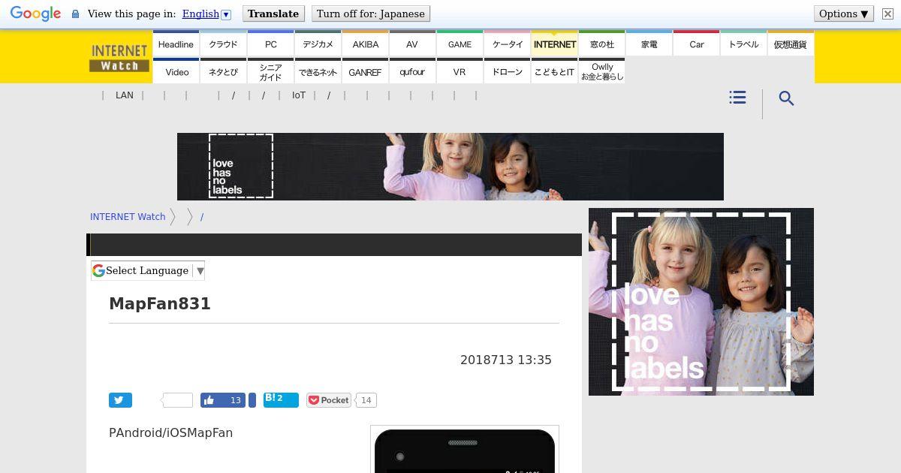Open the シニアガイド tab

point(270,71)
